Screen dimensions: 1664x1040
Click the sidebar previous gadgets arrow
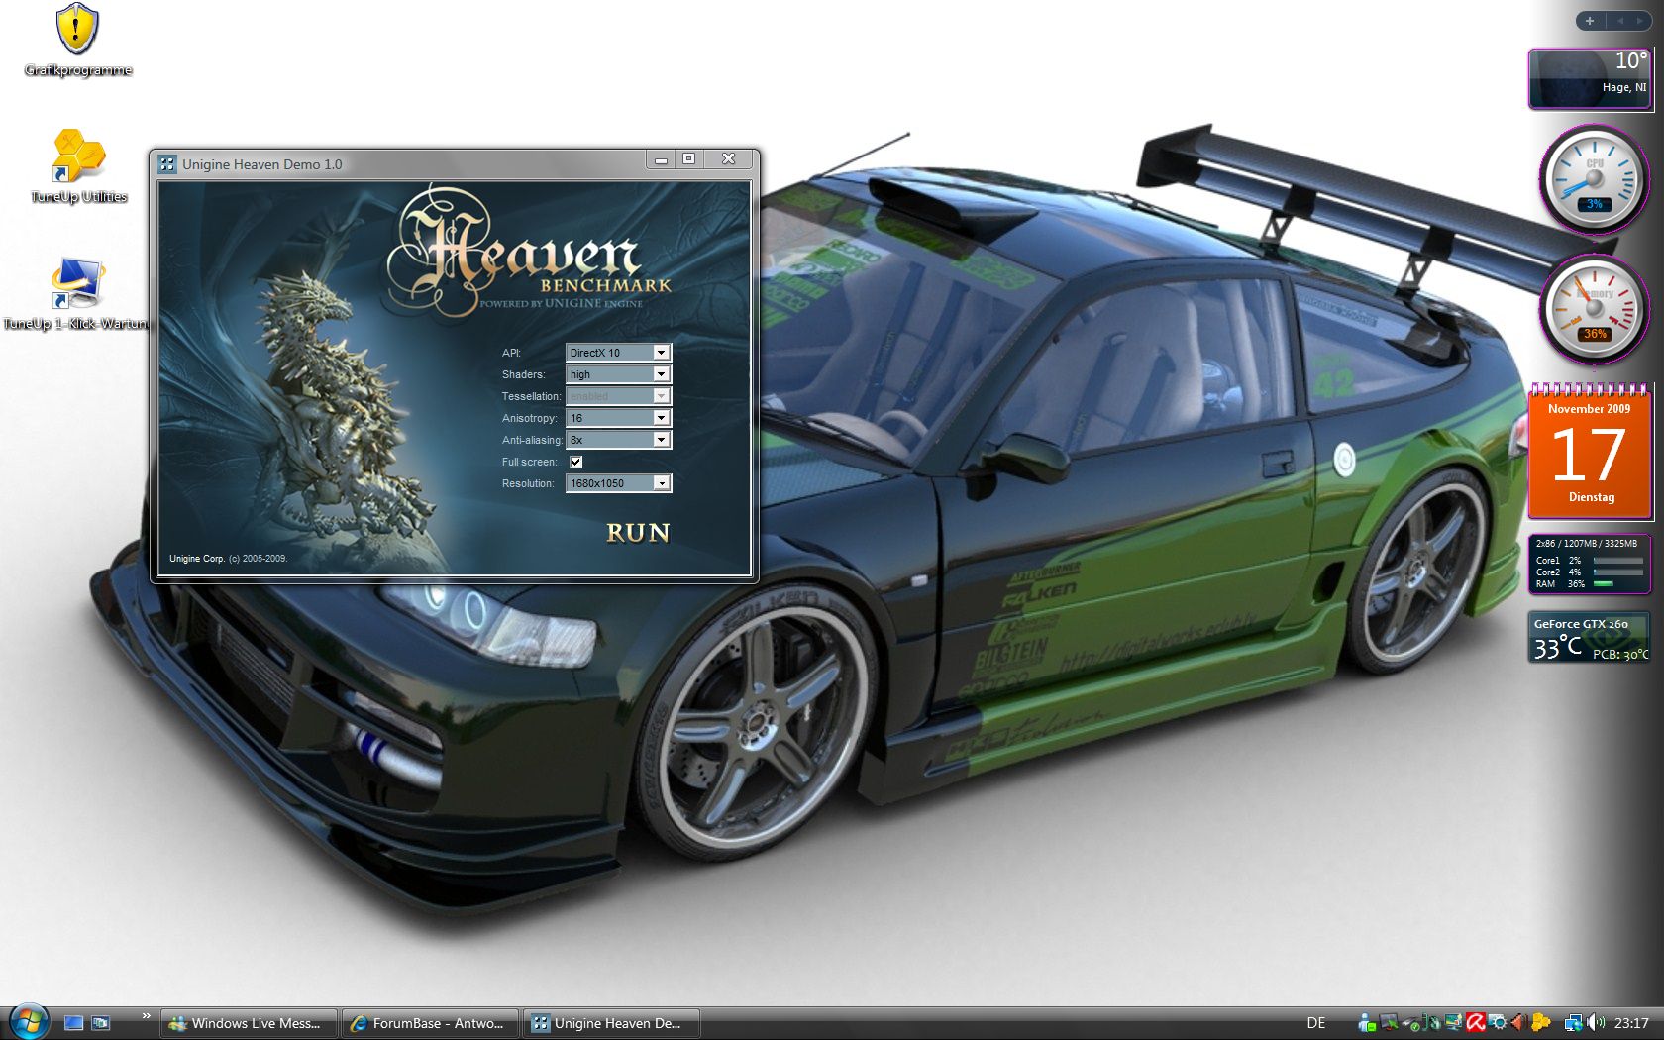point(1620,21)
